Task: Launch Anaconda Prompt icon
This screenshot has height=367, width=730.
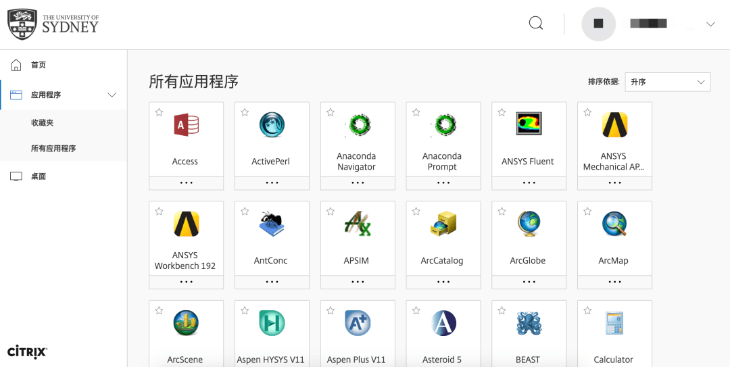Action: pyautogui.click(x=443, y=125)
